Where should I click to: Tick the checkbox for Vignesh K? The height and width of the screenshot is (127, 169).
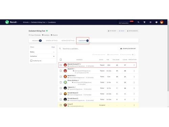click(61, 88)
